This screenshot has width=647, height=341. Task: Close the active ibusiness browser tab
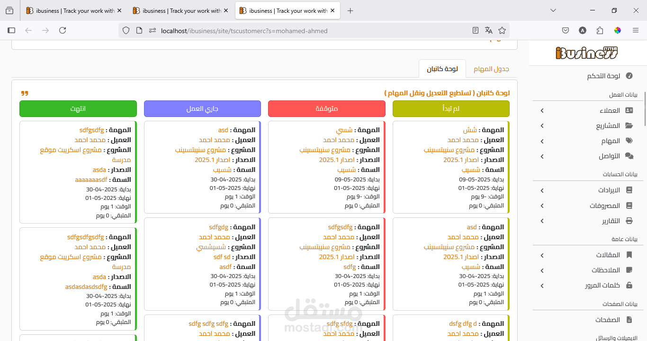click(x=332, y=10)
